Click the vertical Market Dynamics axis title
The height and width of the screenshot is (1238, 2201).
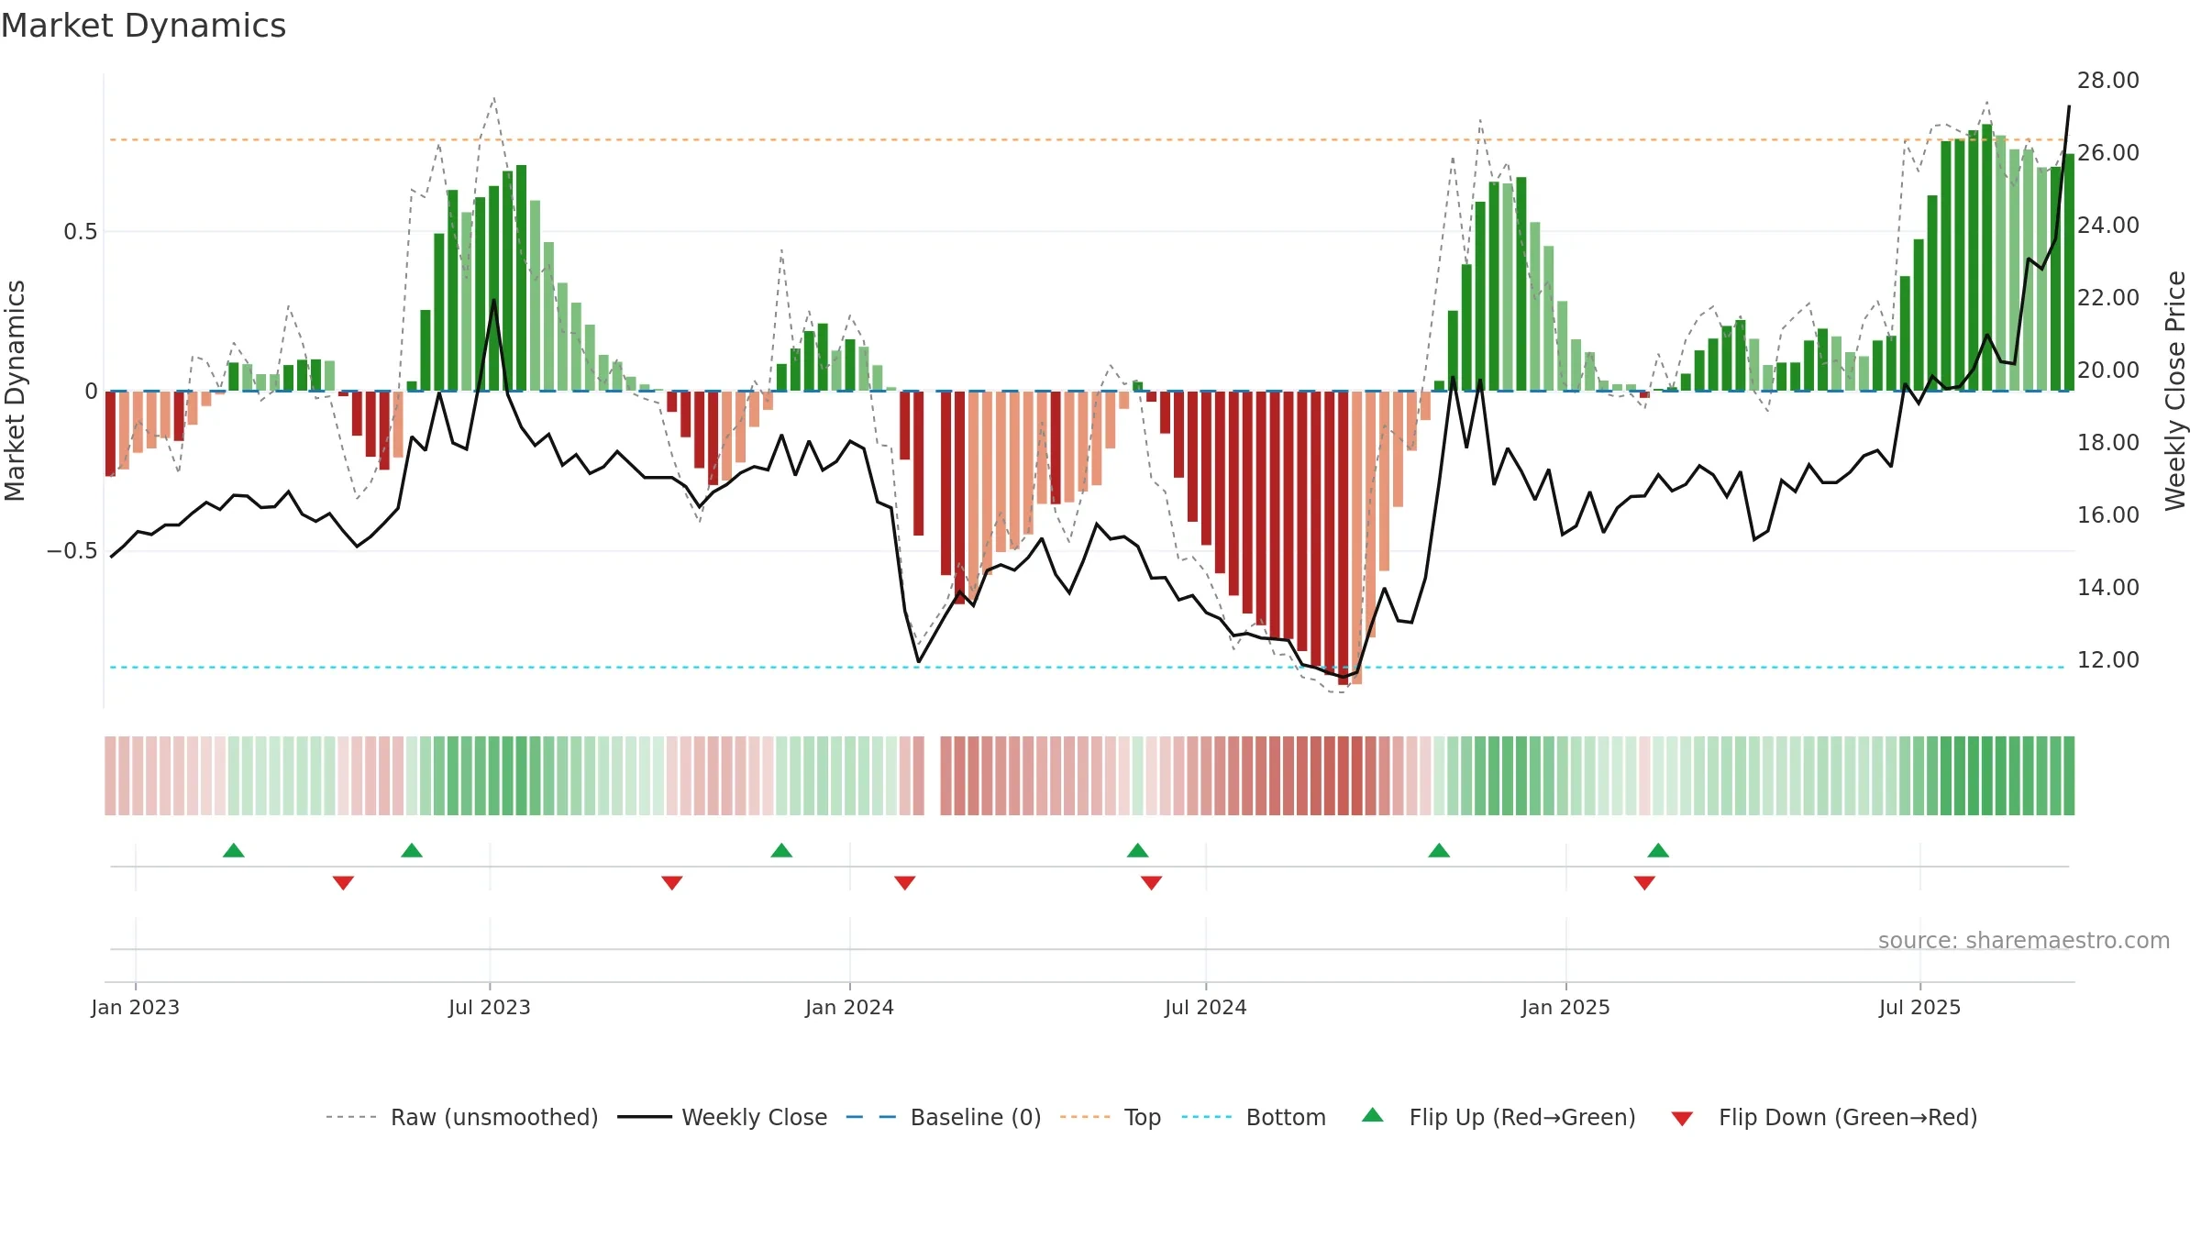(x=15, y=391)
